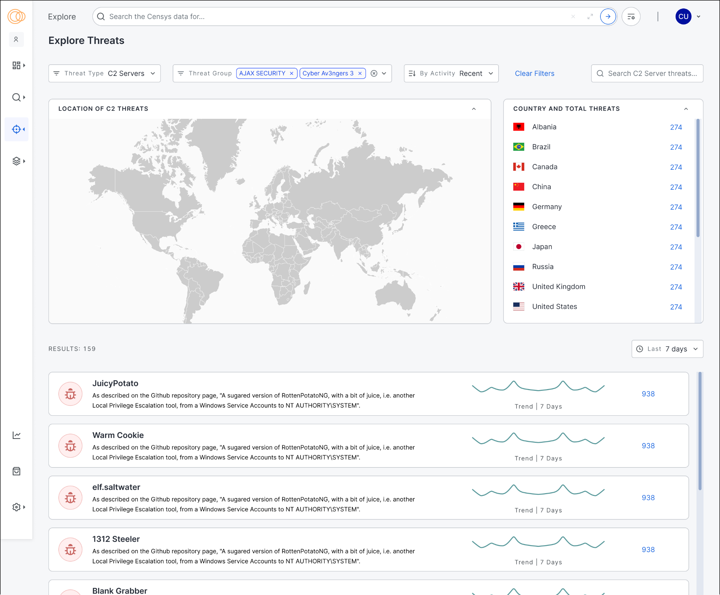Image resolution: width=720 pixels, height=595 pixels.
Task: Submit search with the arrow button
Action: click(608, 17)
